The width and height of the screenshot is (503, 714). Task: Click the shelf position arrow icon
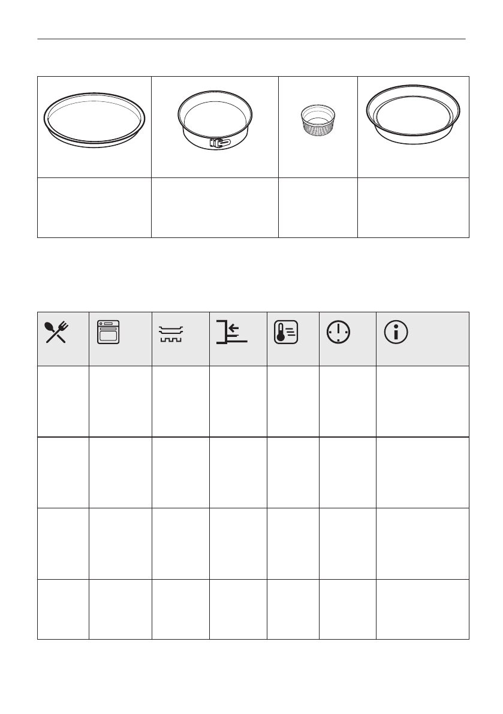click(x=233, y=332)
